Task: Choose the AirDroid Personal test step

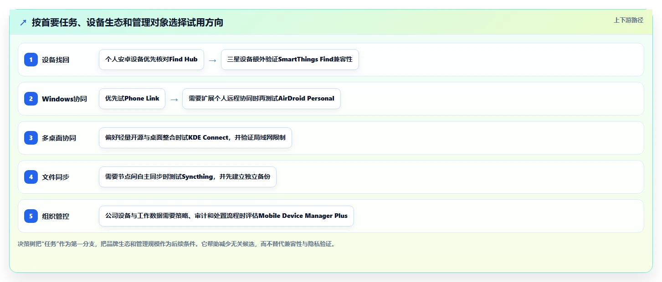Action: coord(262,99)
